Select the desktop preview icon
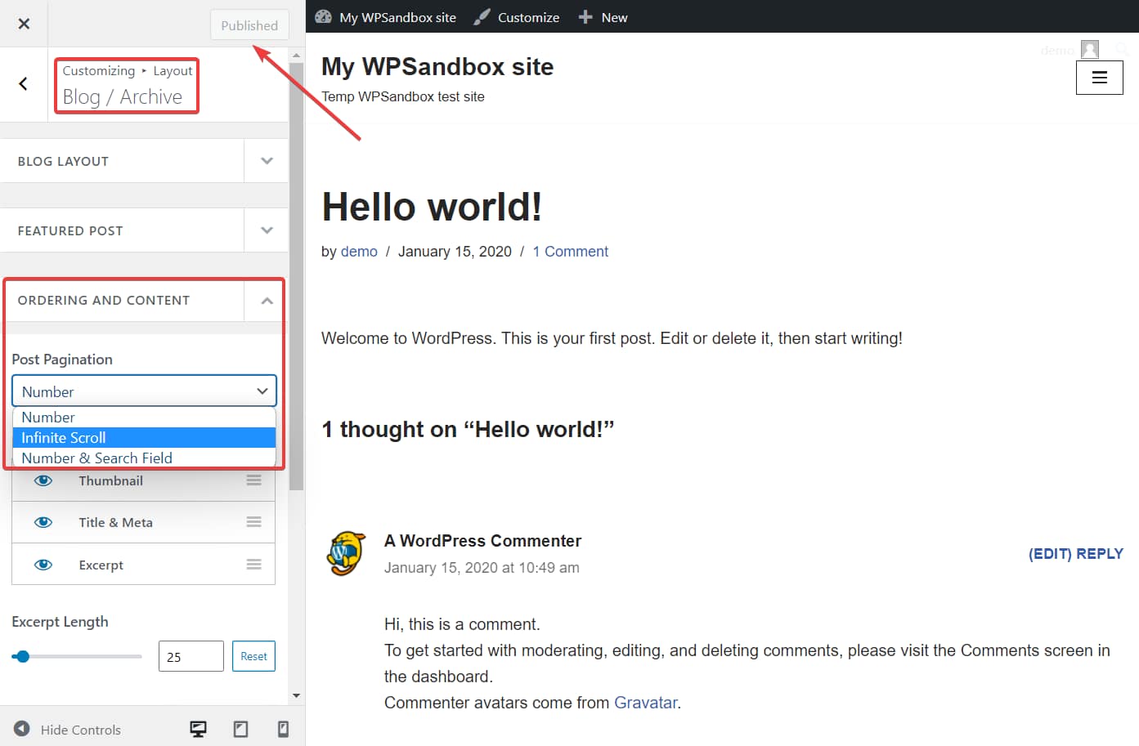Image resolution: width=1139 pixels, height=746 pixels. click(198, 727)
